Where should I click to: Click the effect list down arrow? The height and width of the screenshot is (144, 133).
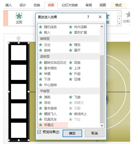point(102,125)
